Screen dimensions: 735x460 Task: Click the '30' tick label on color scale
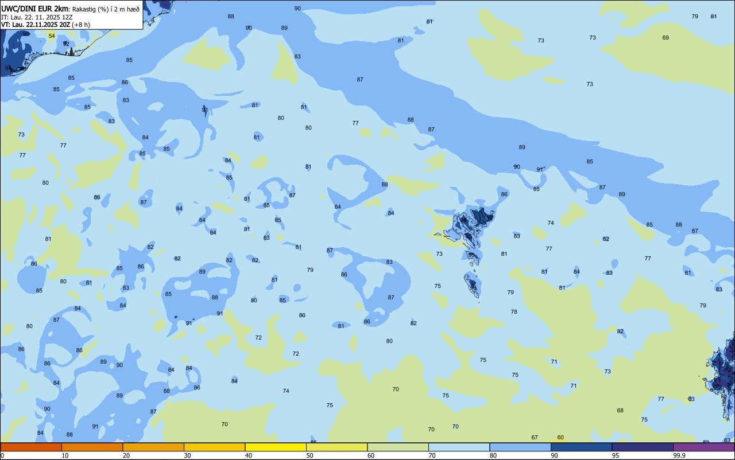click(187, 455)
